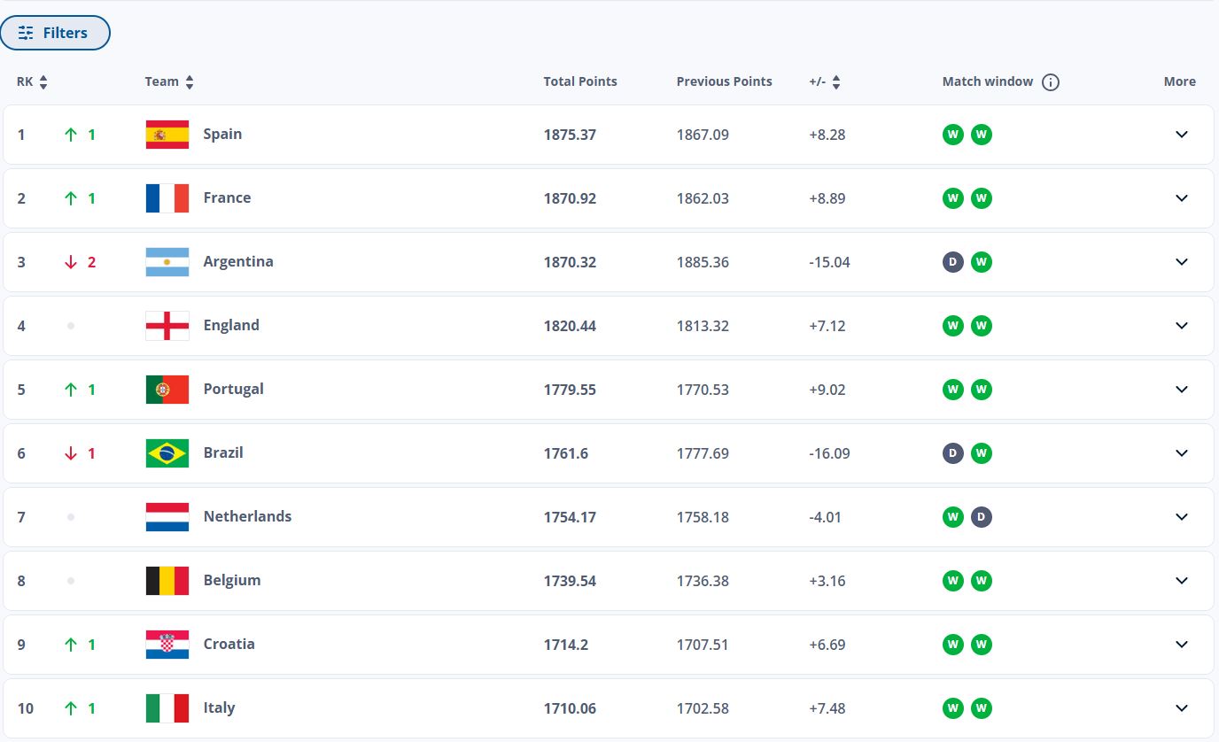Click the Portugal flag icon
This screenshot has height=742, width=1219.
pos(167,390)
